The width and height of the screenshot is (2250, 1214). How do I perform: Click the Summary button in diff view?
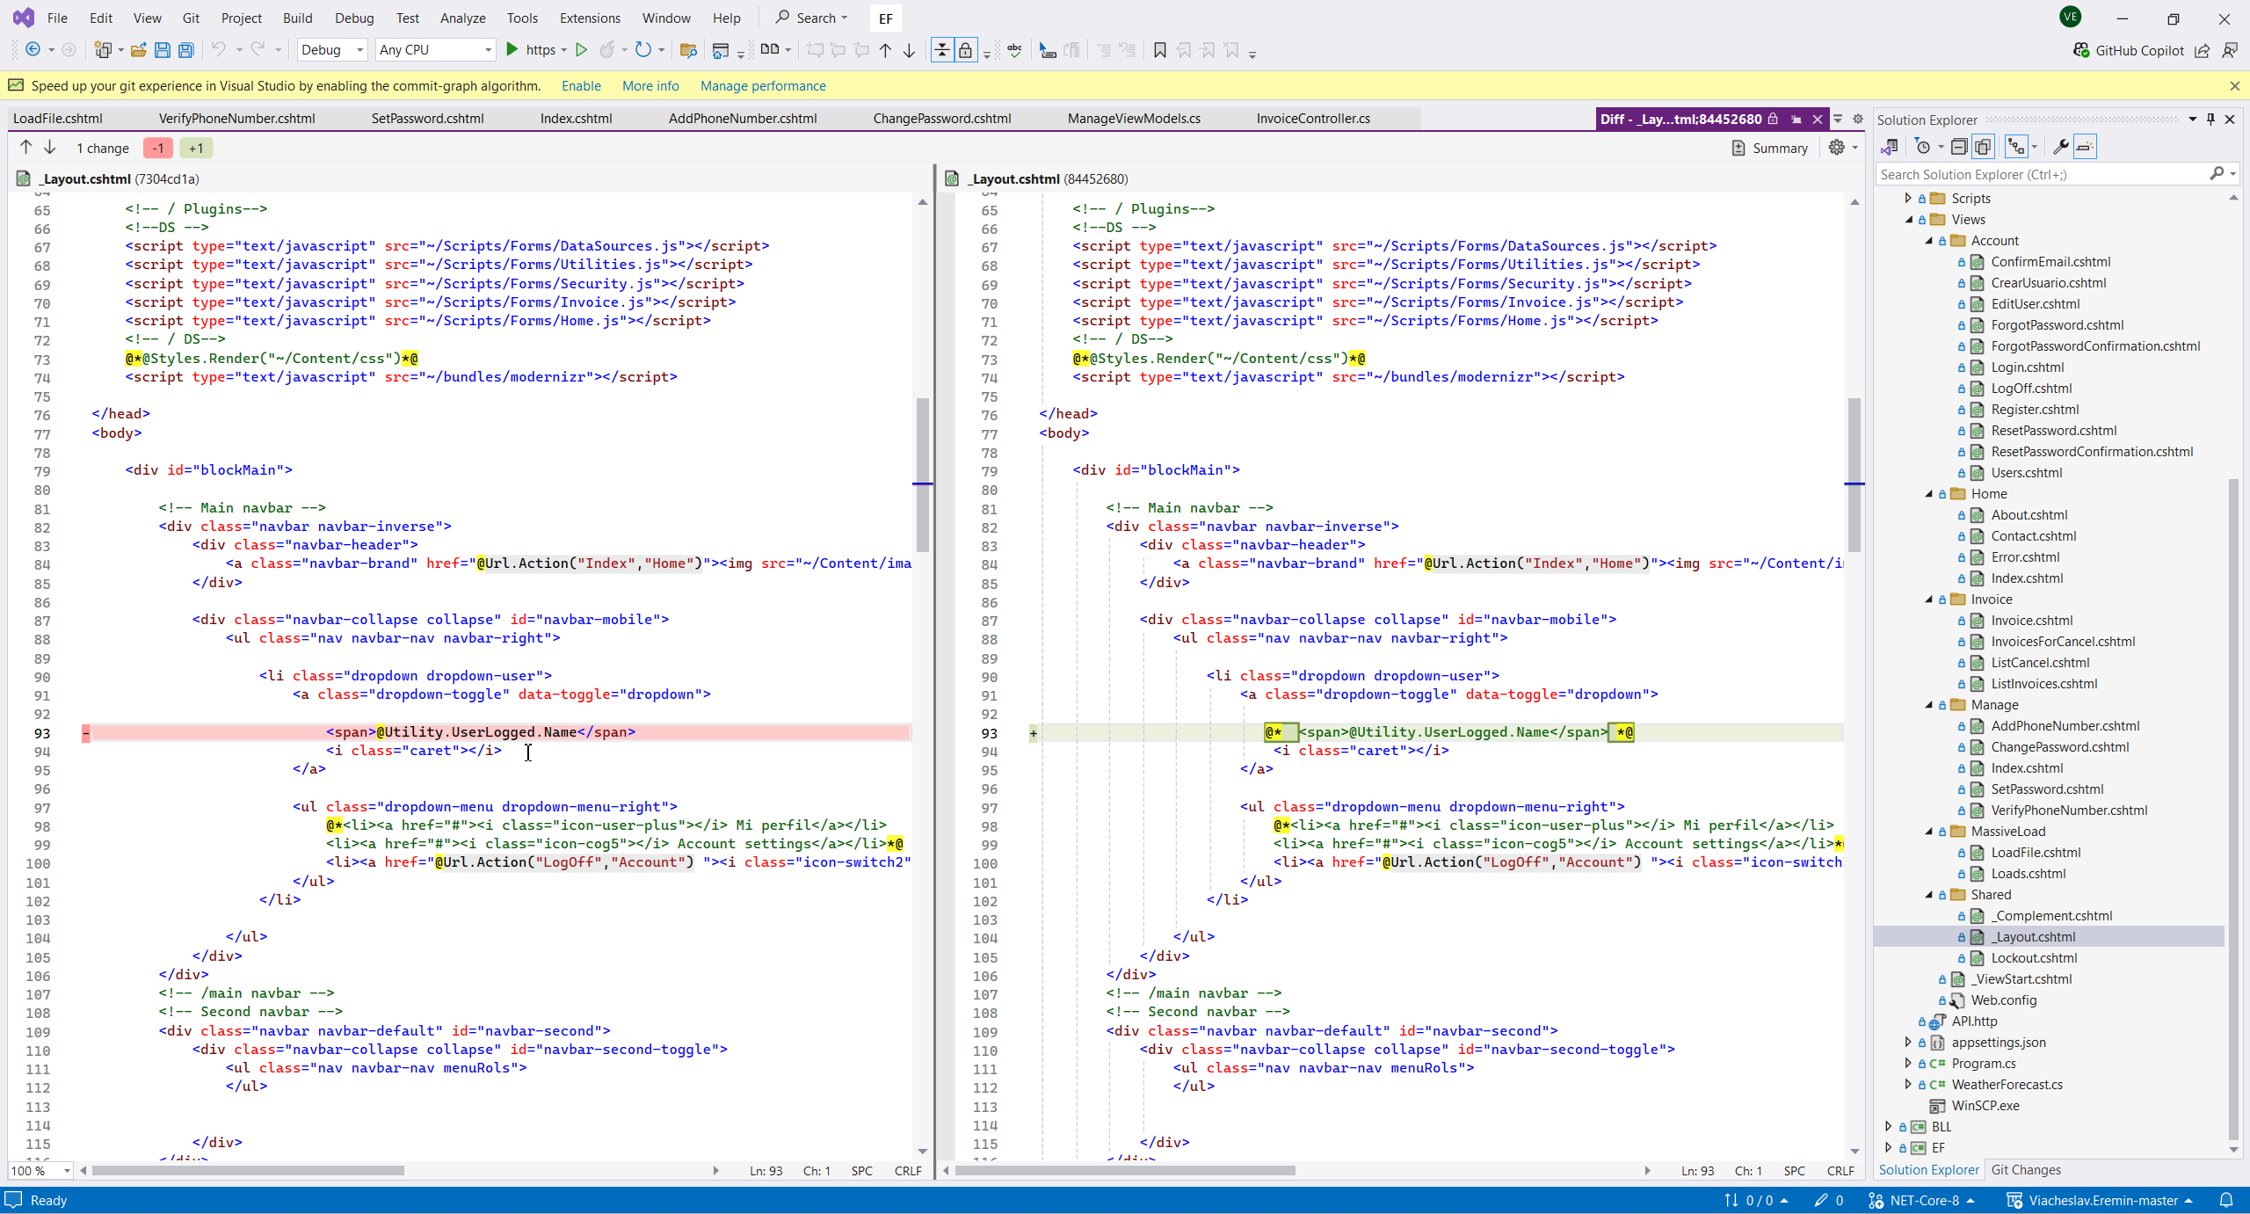click(1769, 148)
